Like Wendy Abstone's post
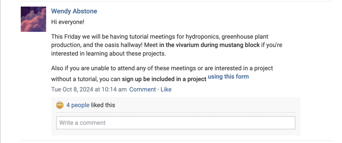This screenshot has height=143, width=342. pos(166,89)
